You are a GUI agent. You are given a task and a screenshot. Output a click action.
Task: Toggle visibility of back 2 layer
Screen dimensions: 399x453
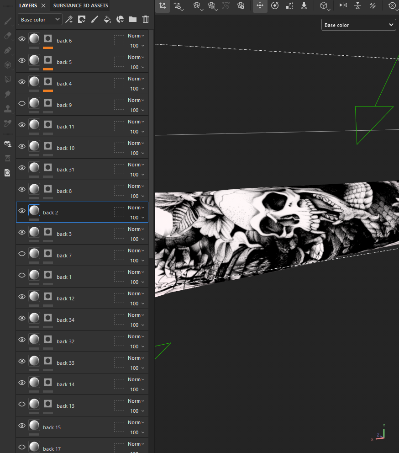pos(22,211)
